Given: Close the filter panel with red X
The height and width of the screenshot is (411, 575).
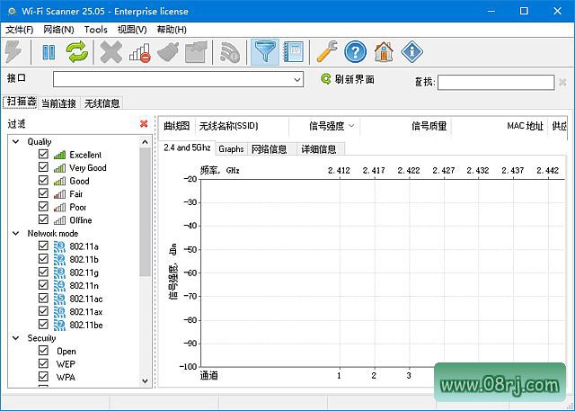Looking at the screenshot, I should pos(144,124).
